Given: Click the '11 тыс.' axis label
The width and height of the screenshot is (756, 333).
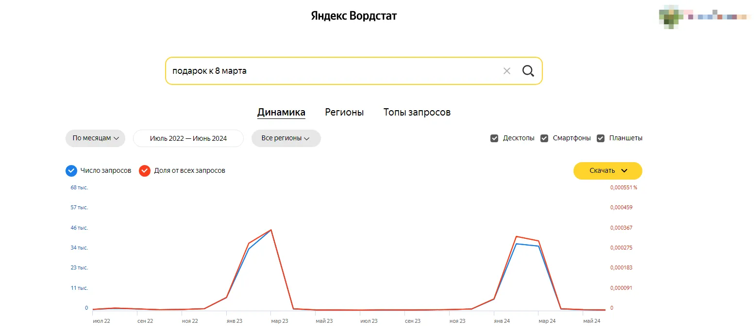Looking at the screenshot, I should 79,288.
